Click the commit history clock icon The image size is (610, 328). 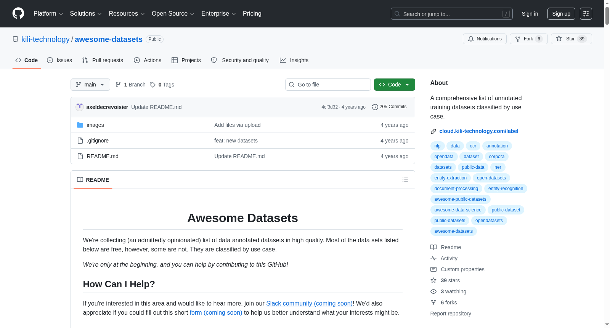tap(375, 107)
